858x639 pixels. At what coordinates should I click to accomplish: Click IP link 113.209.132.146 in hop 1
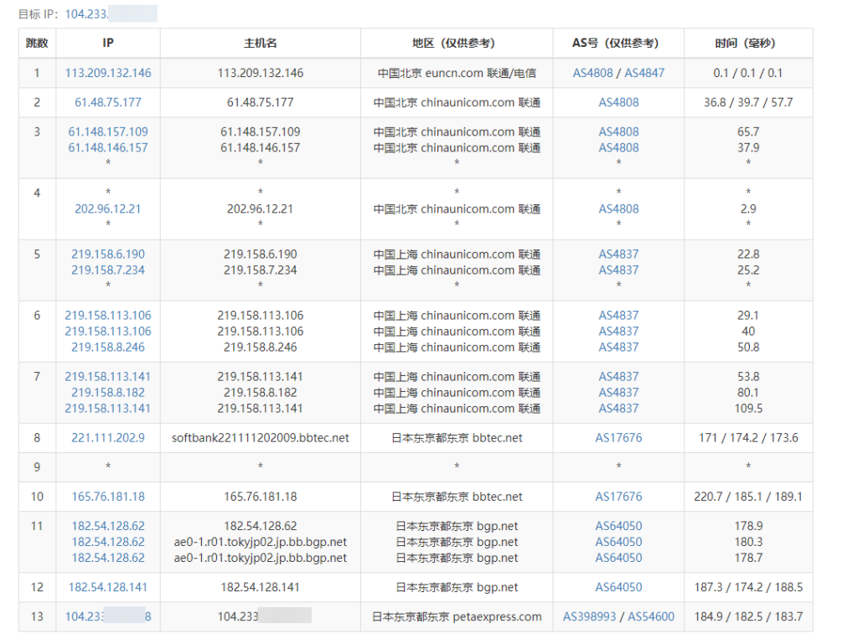108,73
